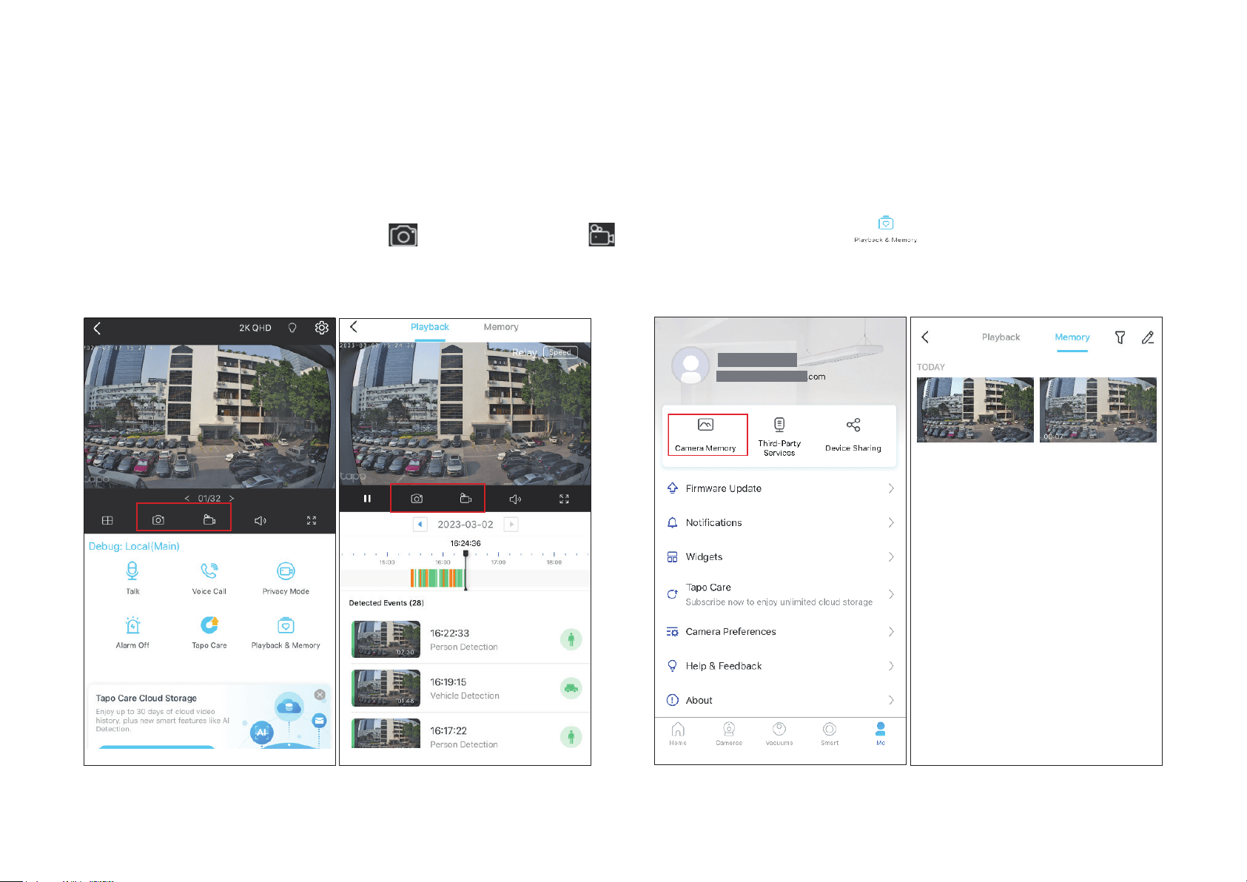Open multi-view grid icon in live view
This screenshot has width=1247, height=882.
click(x=107, y=520)
